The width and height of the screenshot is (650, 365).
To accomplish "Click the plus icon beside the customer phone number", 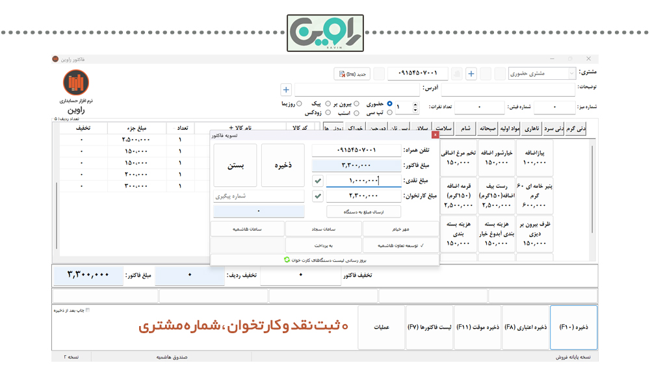I will coord(471,74).
